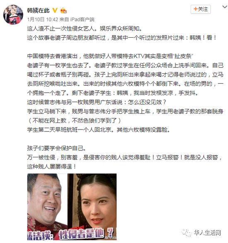Click the iPad客户端 source link

point(82,19)
